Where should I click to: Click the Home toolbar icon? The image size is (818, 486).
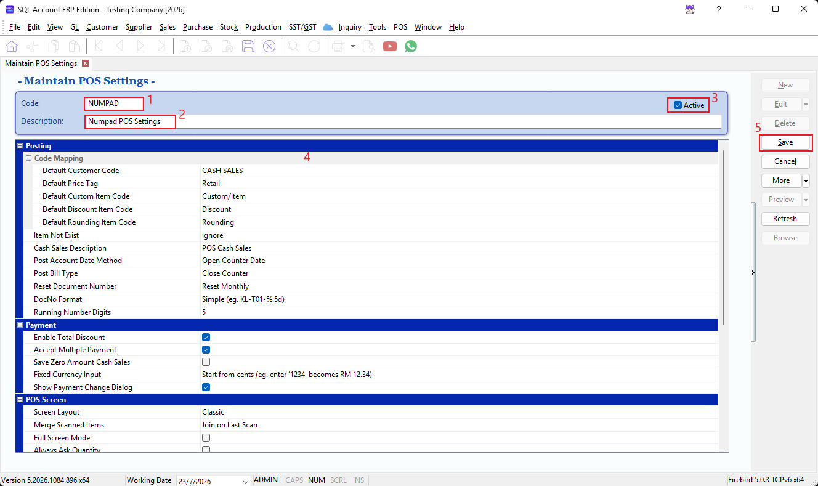pyautogui.click(x=12, y=46)
